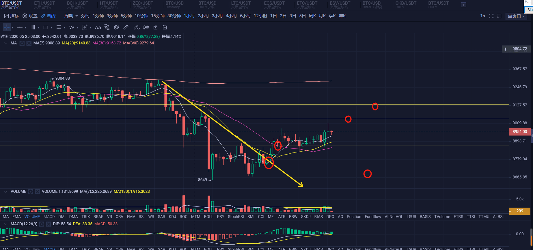The height and width of the screenshot is (250, 533).
Task: Click the lock drawings icon
Action: click(155, 27)
